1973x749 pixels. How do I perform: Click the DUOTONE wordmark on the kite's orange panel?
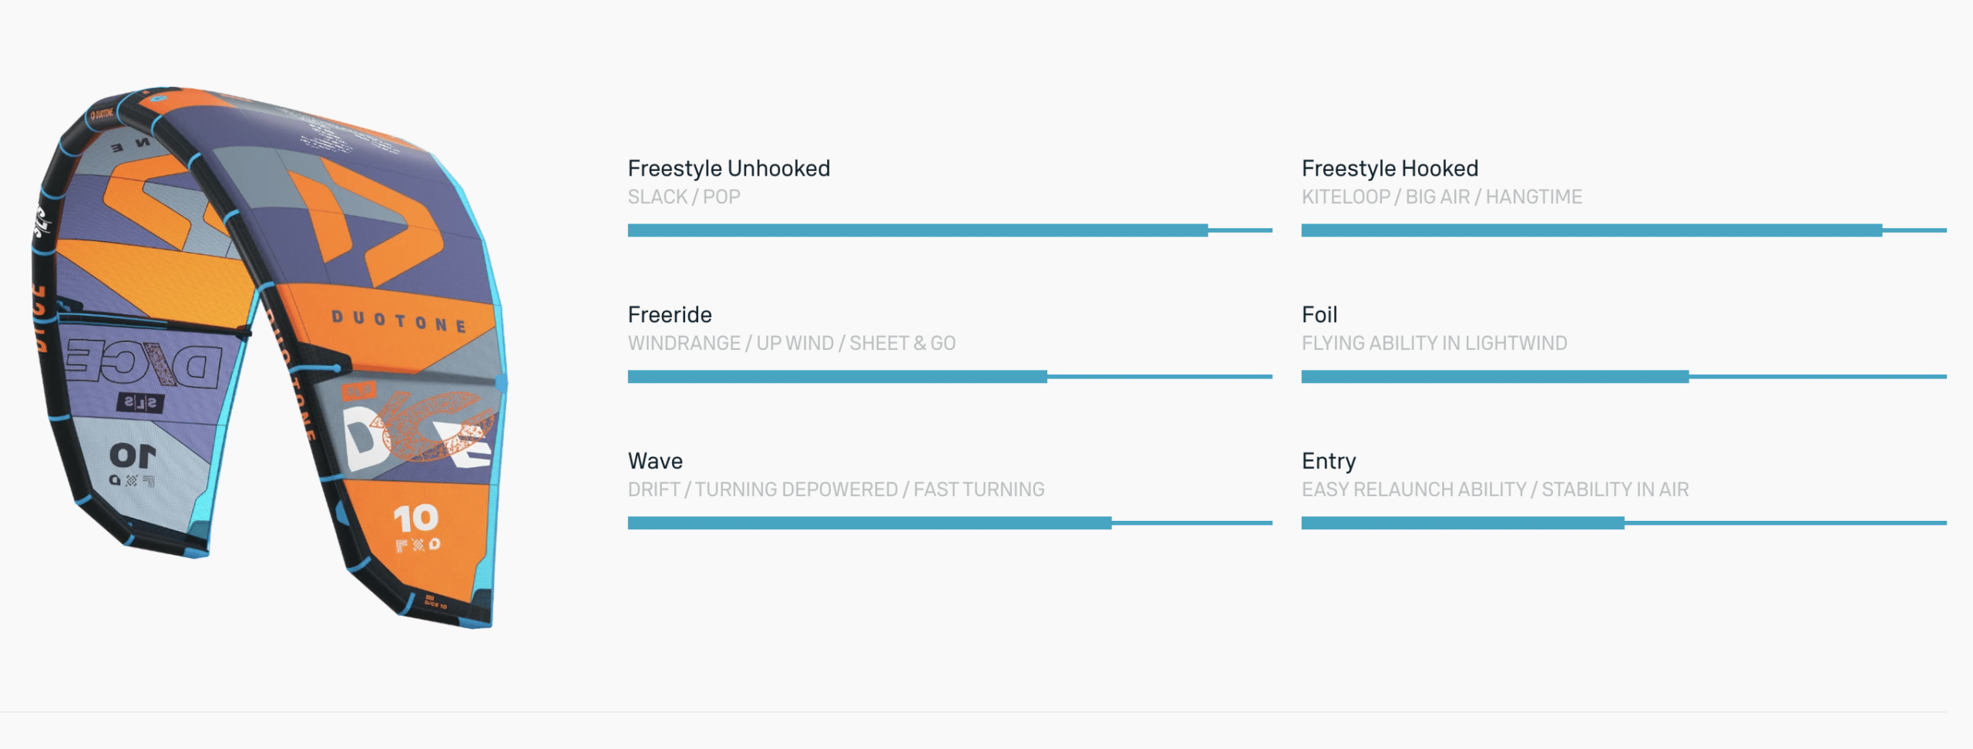click(398, 321)
